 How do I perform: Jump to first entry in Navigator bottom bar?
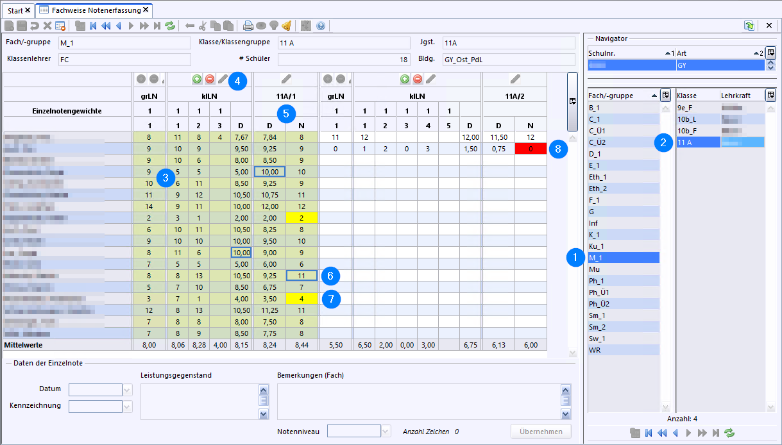[x=649, y=433]
